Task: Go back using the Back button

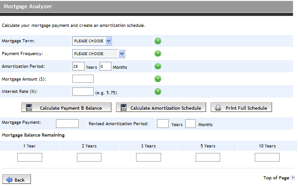Action: point(16,179)
